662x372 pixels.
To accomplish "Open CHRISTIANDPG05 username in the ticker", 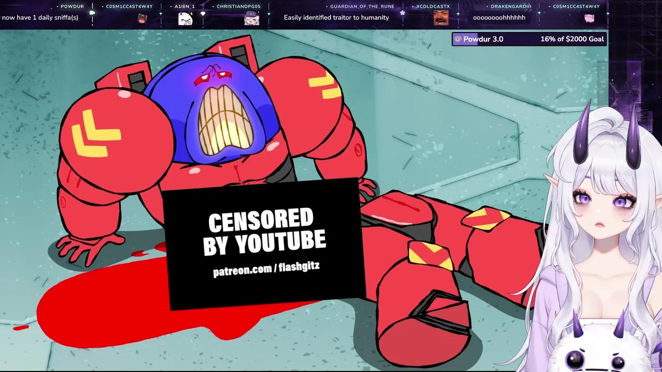I will [238, 6].
